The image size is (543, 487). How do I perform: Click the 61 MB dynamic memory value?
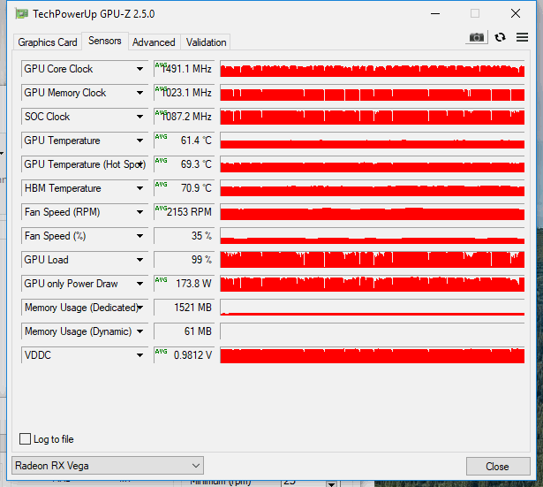[184, 331]
